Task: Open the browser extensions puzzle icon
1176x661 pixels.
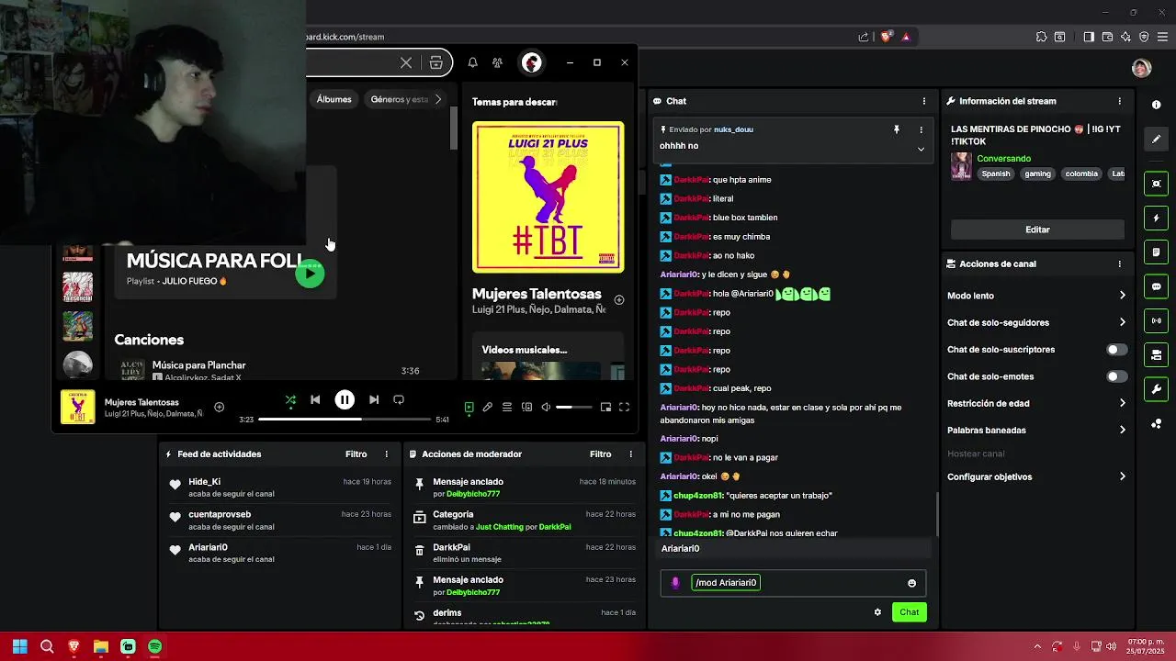Action: coord(1041,37)
